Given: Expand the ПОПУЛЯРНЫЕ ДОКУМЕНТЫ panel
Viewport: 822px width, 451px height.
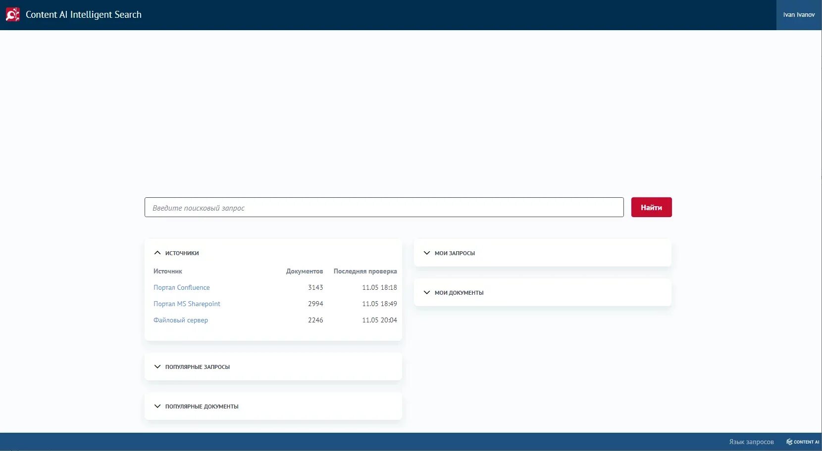Looking at the screenshot, I should [273, 406].
